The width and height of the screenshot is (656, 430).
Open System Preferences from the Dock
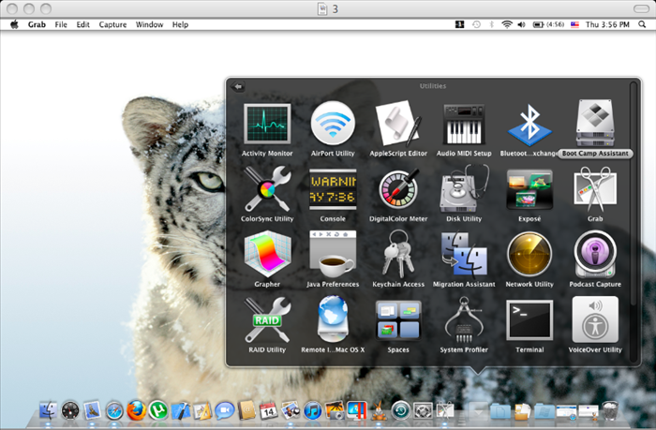coord(423,410)
